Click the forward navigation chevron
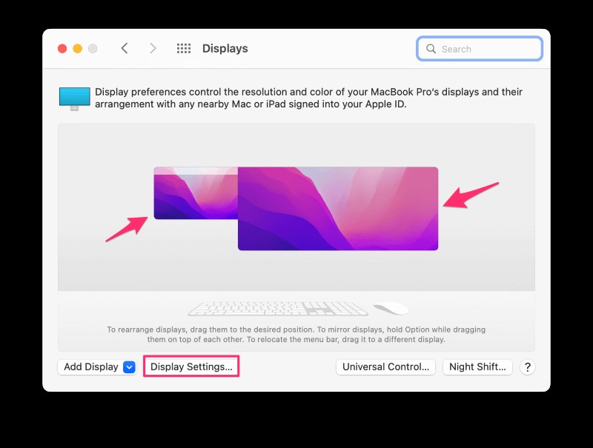The height and width of the screenshot is (448, 593). click(x=152, y=48)
